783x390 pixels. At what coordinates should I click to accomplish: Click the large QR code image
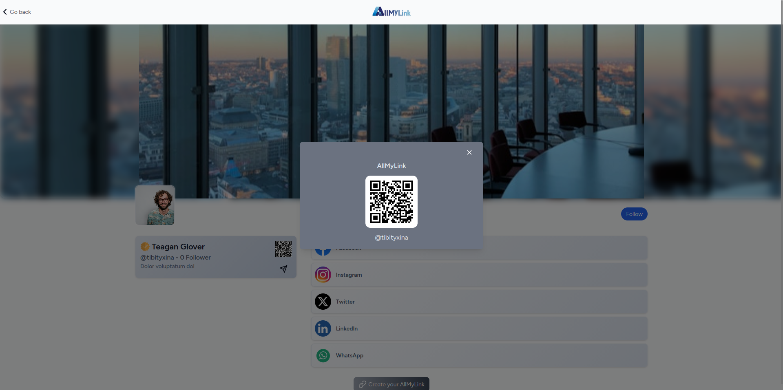click(x=391, y=202)
